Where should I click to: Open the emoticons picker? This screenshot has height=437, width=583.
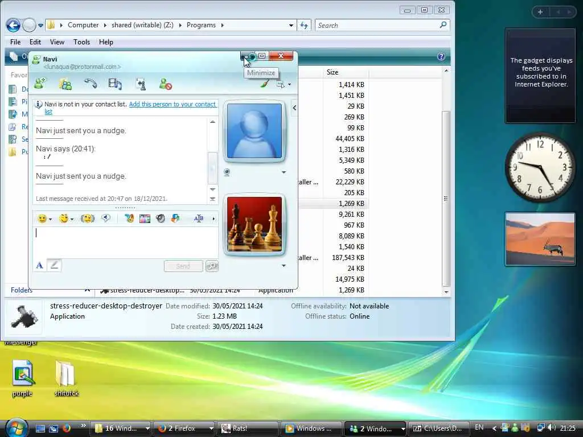click(44, 218)
